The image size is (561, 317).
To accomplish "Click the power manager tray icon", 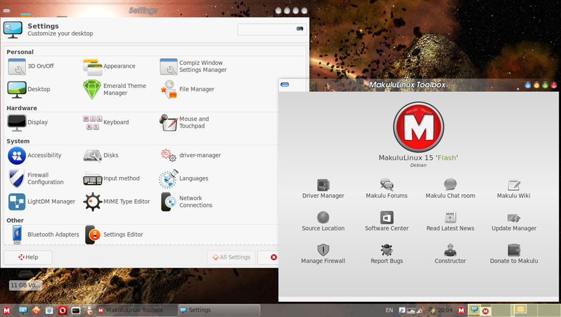I will click(x=432, y=311).
